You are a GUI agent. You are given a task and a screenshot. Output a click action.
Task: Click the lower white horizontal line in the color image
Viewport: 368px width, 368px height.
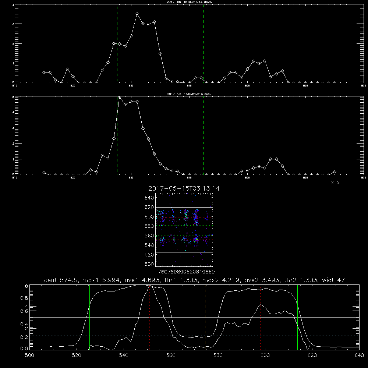point(184,252)
